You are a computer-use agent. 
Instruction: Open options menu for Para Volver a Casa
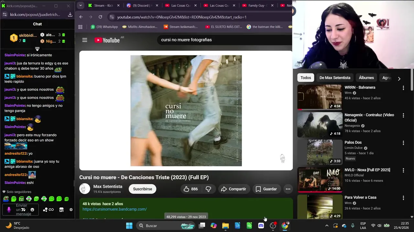pyautogui.click(x=403, y=198)
